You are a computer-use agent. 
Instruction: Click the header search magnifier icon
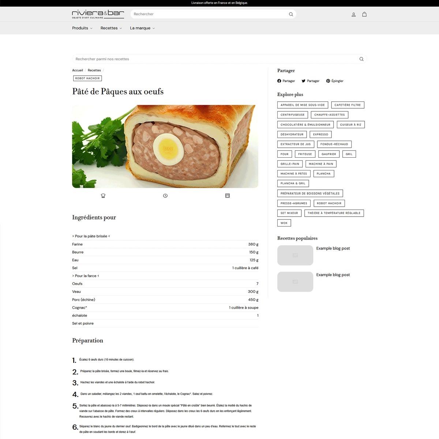pos(291,14)
